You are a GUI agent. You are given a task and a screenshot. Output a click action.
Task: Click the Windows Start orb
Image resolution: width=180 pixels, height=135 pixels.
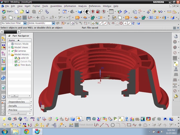click(x=4, y=132)
